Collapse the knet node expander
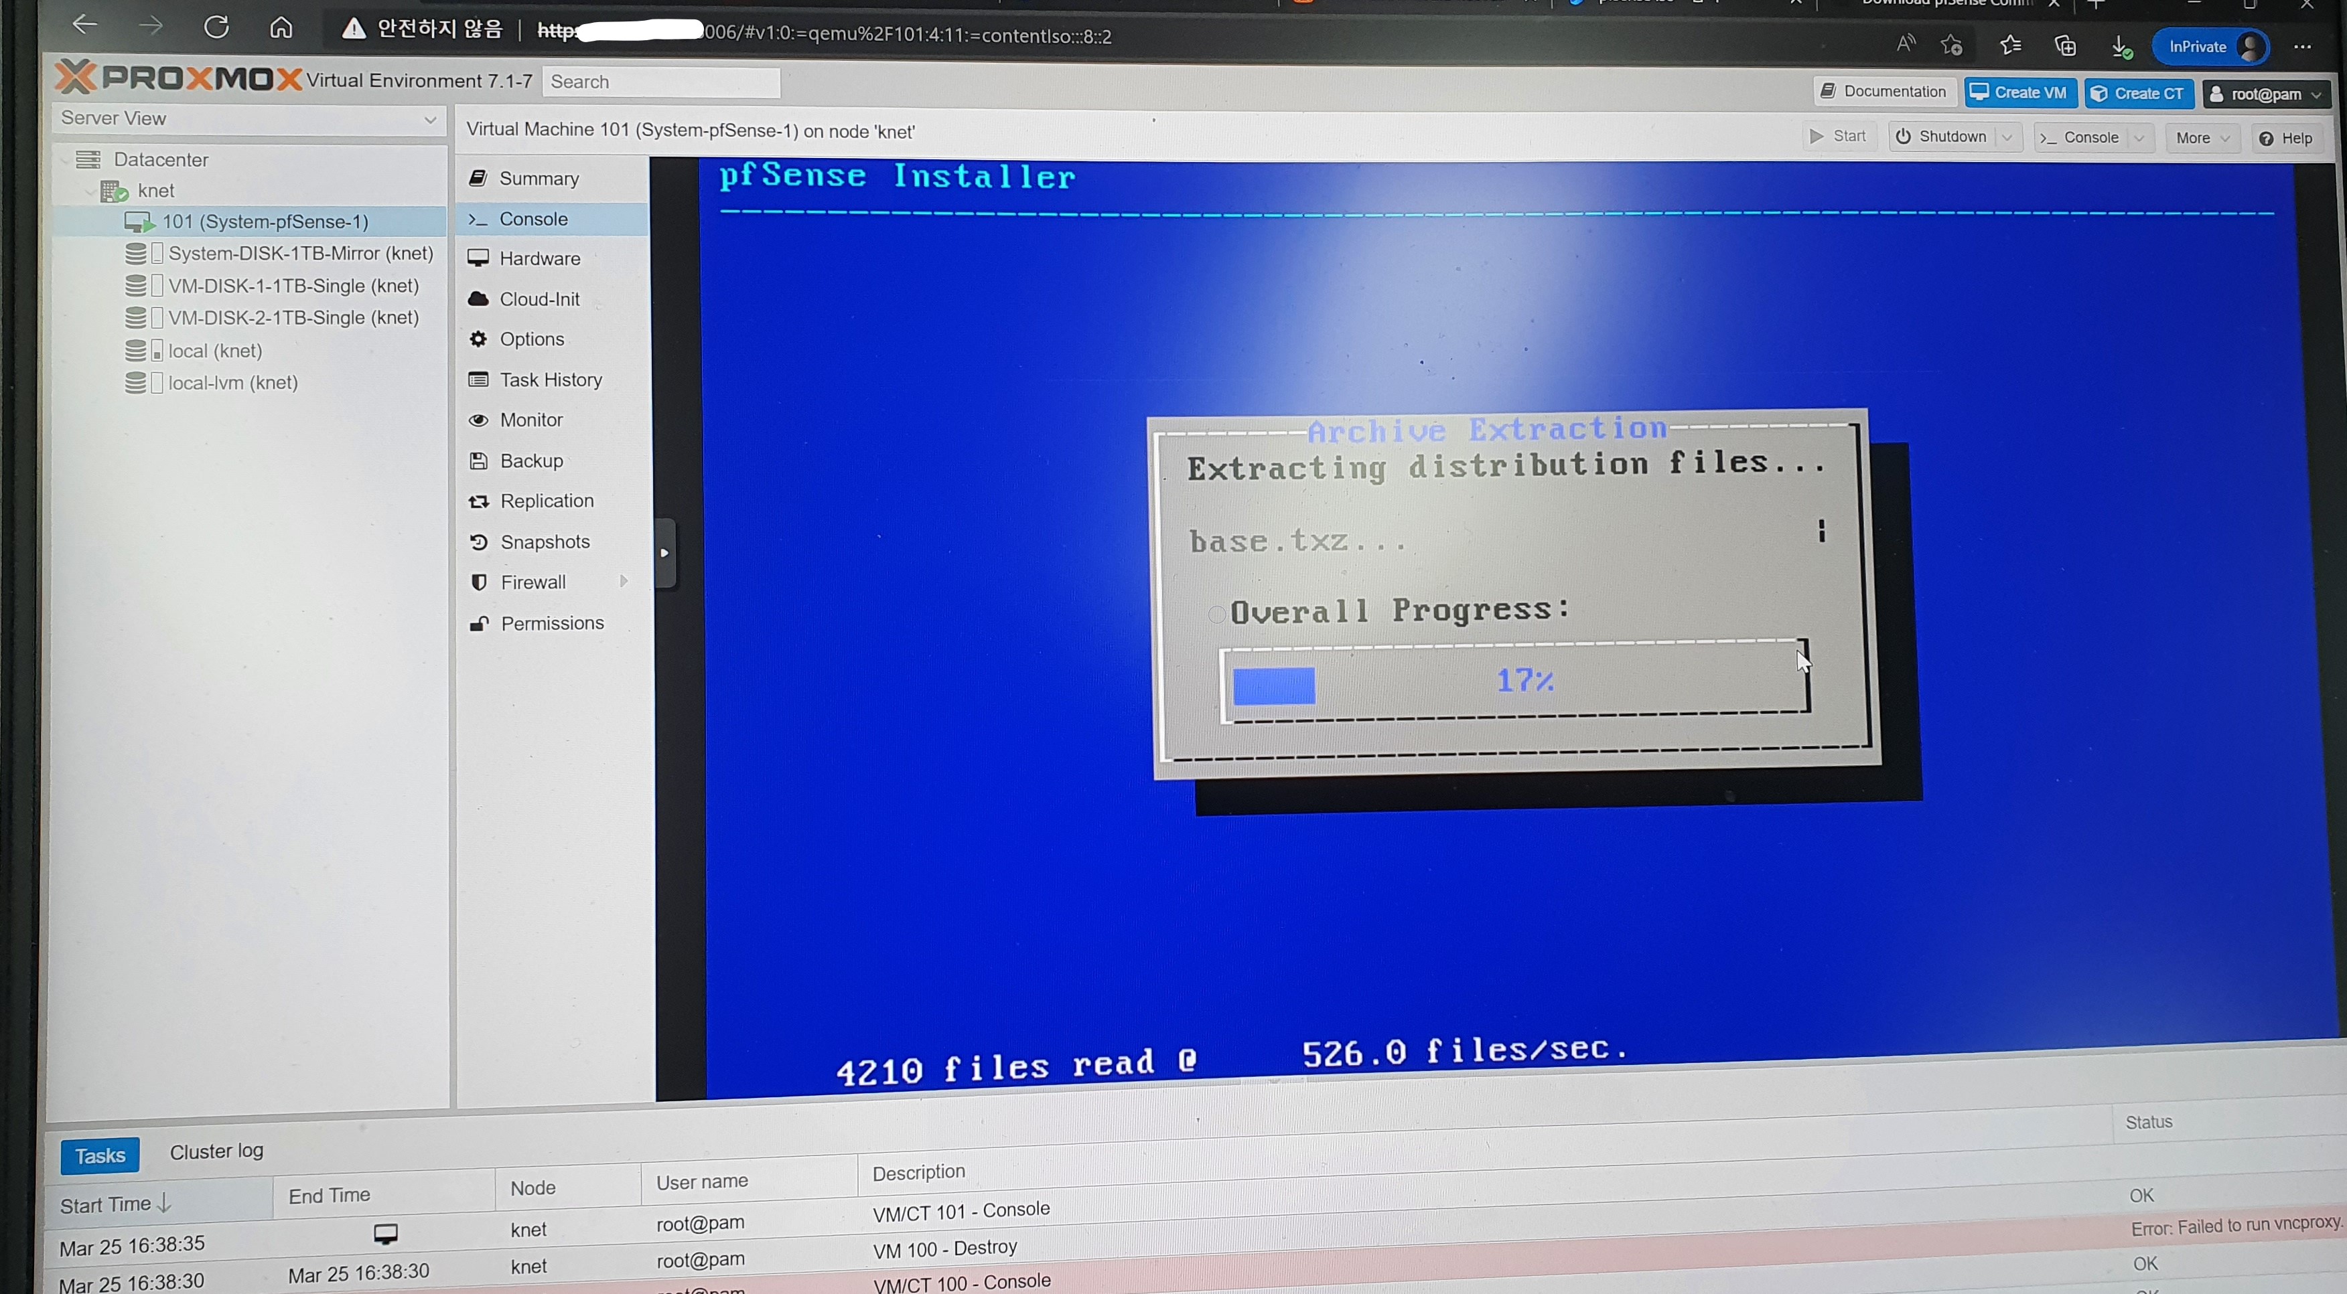The height and width of the screenshot is (1294, 2347). (x=89, y=191)
